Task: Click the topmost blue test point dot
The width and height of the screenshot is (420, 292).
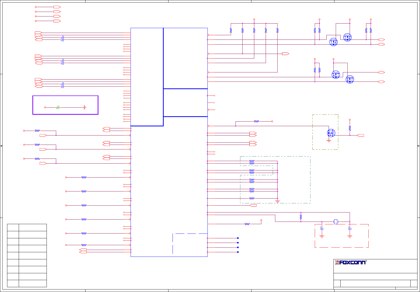Action: click(x=238, y=238)
